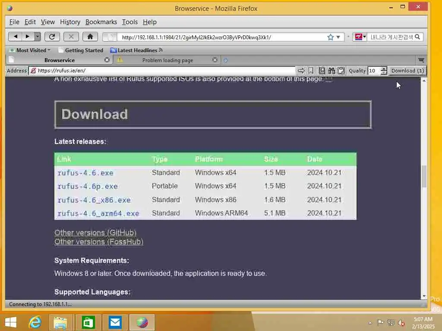Viewport: 442px width, 331px height.
Task: Click the Browservice clipboard icon
Action: click(341, 70)
